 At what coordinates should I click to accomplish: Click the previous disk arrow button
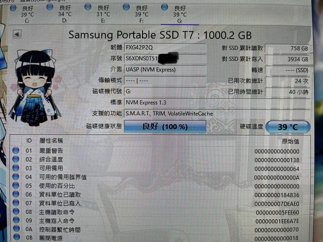click(x=17, y=35)
